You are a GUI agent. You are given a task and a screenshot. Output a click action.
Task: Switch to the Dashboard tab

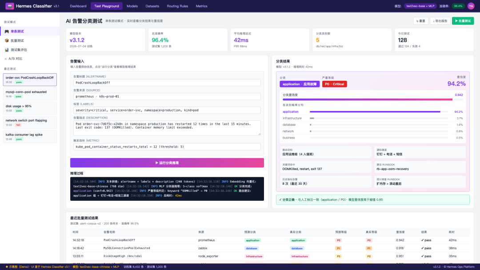(78, 6)
